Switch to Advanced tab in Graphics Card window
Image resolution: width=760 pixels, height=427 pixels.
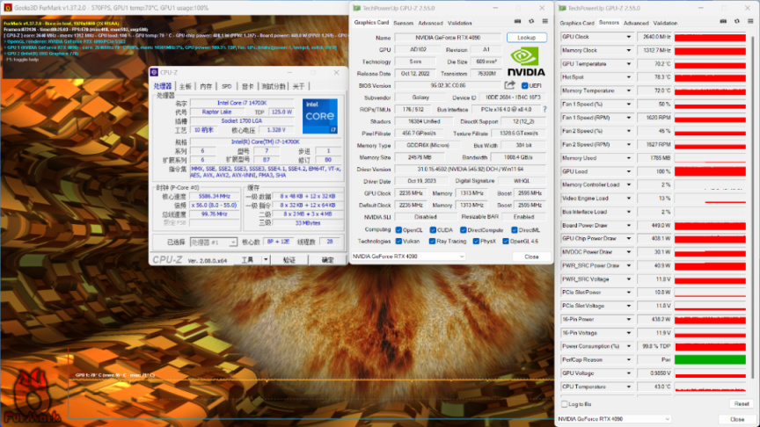tap(430, 23)
